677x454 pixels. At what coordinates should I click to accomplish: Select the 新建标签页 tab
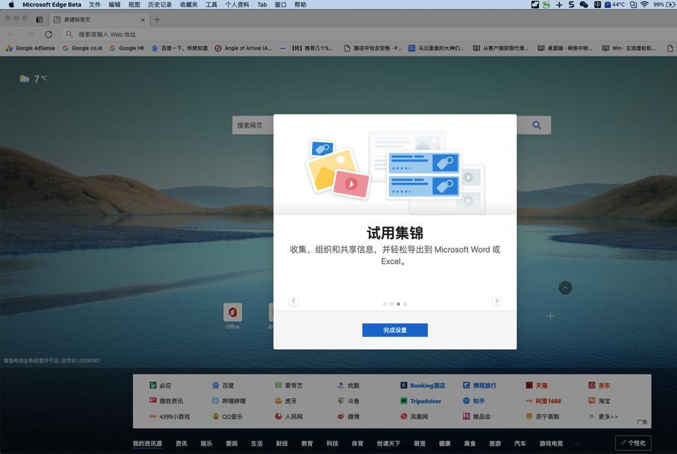pos(99,19)
